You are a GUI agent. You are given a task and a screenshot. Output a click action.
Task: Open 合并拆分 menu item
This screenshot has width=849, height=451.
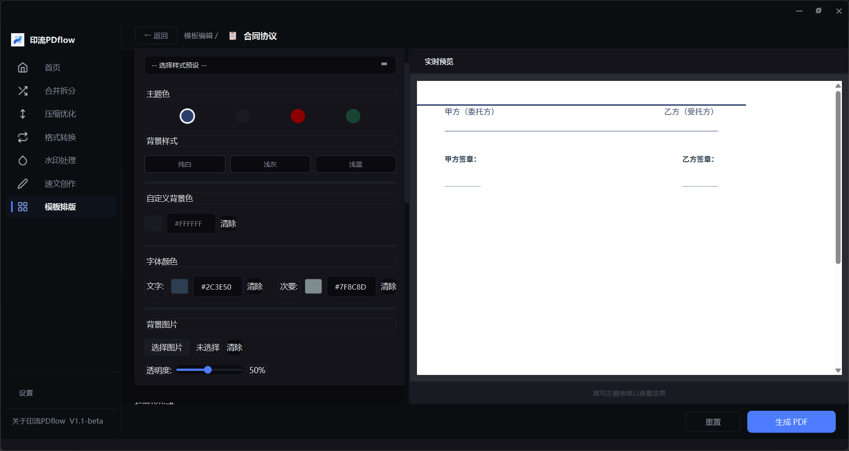click(x=61, y=91)
